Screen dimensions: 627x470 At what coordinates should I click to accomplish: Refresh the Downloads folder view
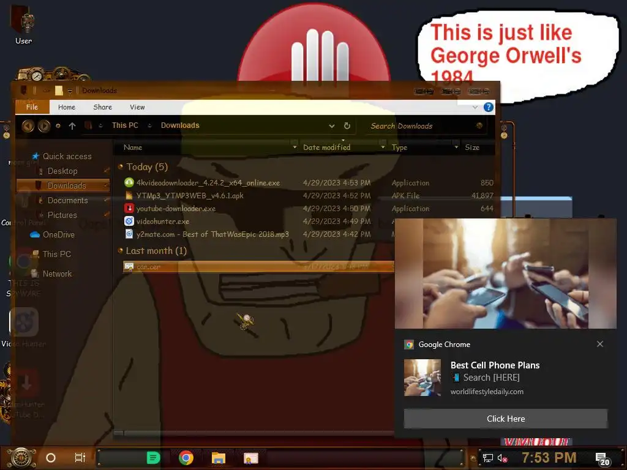click(347, 126)
